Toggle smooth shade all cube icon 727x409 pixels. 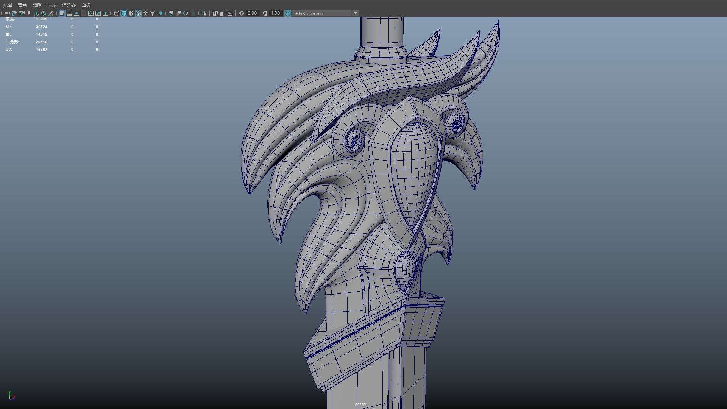[124, 13]
